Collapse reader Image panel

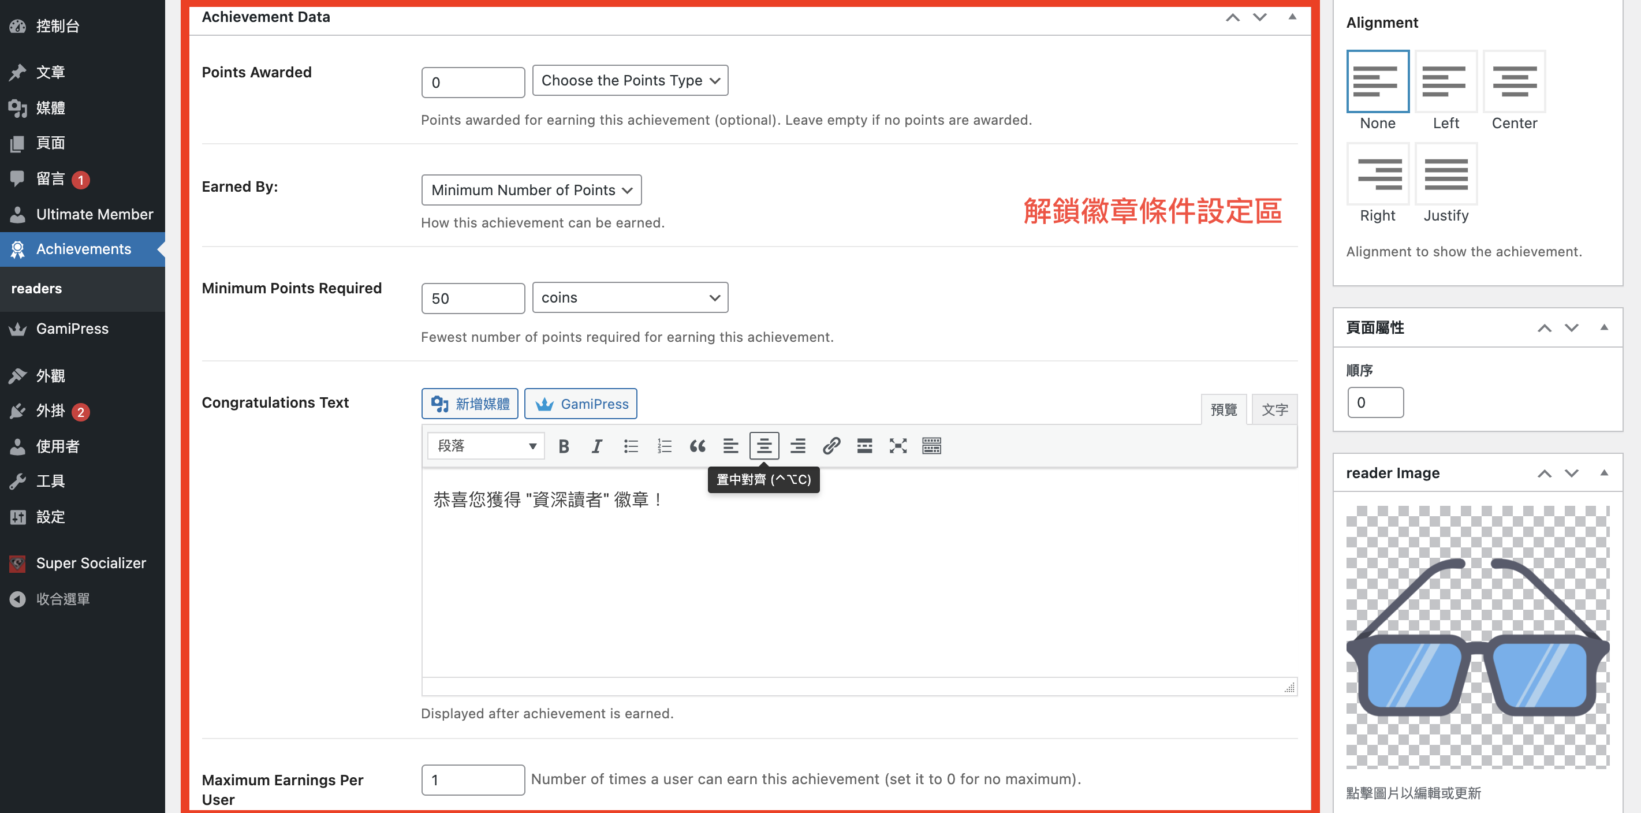pos(1604,473)
